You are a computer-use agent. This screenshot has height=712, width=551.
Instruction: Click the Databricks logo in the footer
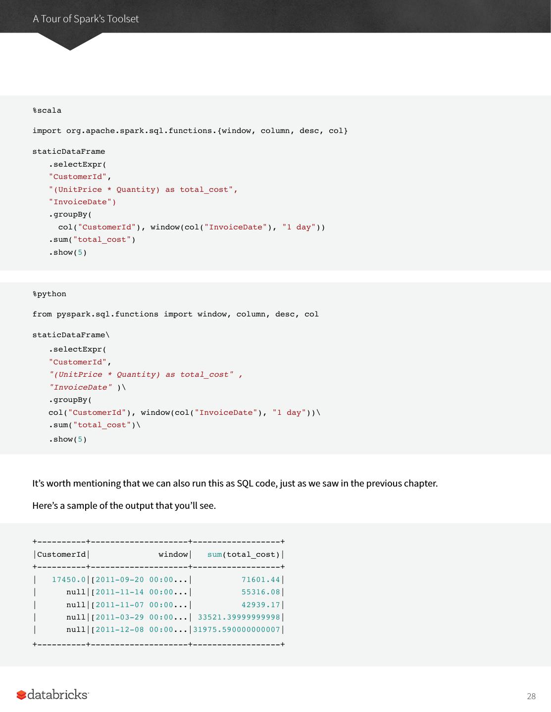point(52,695)
